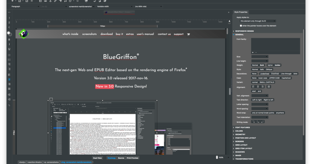The image size is (312, 164).
Task: Switch to the Source view tab
Action: [121, 158]
